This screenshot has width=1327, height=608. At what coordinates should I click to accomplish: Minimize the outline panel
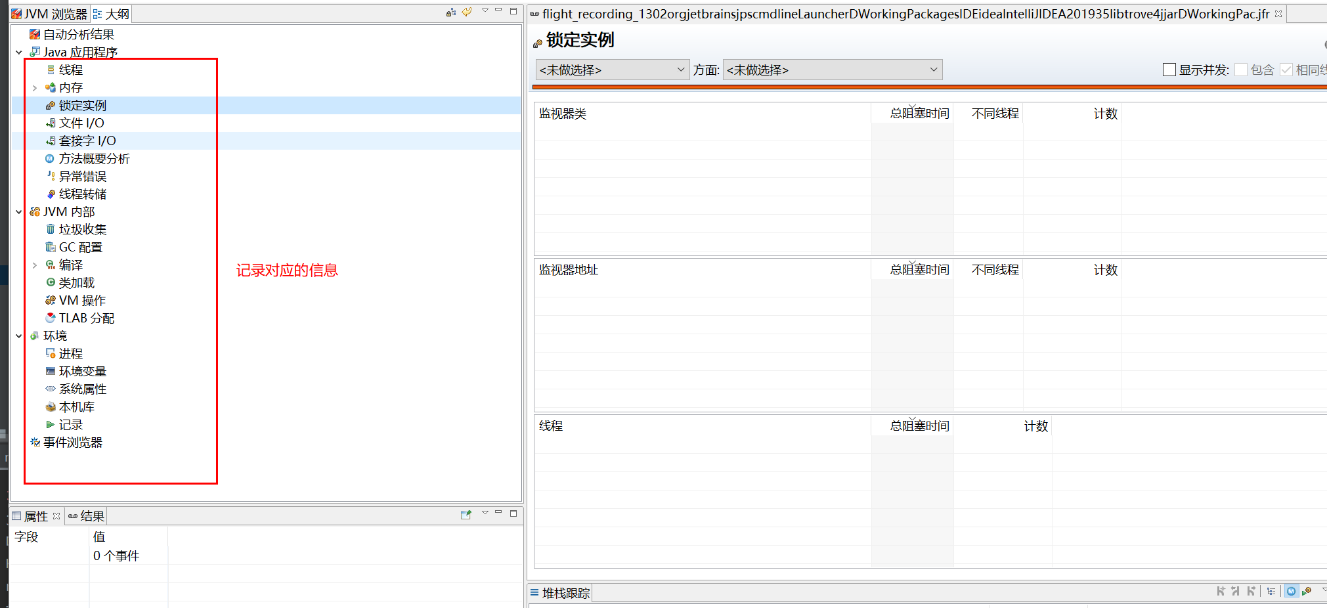click(499, 11)
